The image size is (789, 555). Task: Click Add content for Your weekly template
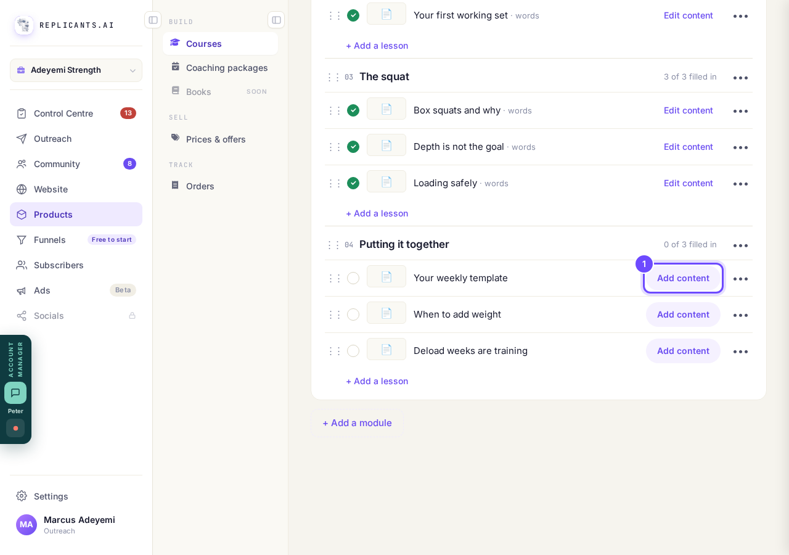coord(683,278)
